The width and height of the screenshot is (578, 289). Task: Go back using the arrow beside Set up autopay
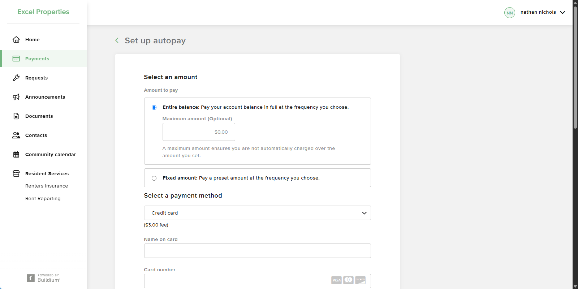(x=117, y=40)
